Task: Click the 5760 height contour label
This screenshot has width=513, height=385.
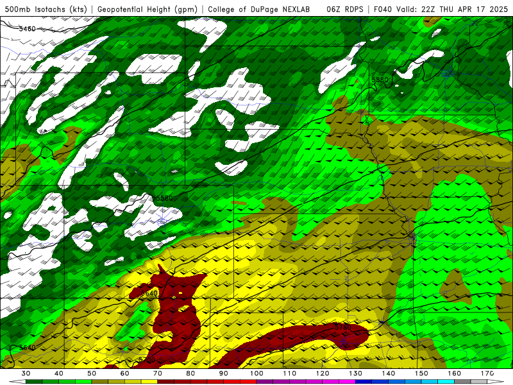Action: (x=342, y=327)
